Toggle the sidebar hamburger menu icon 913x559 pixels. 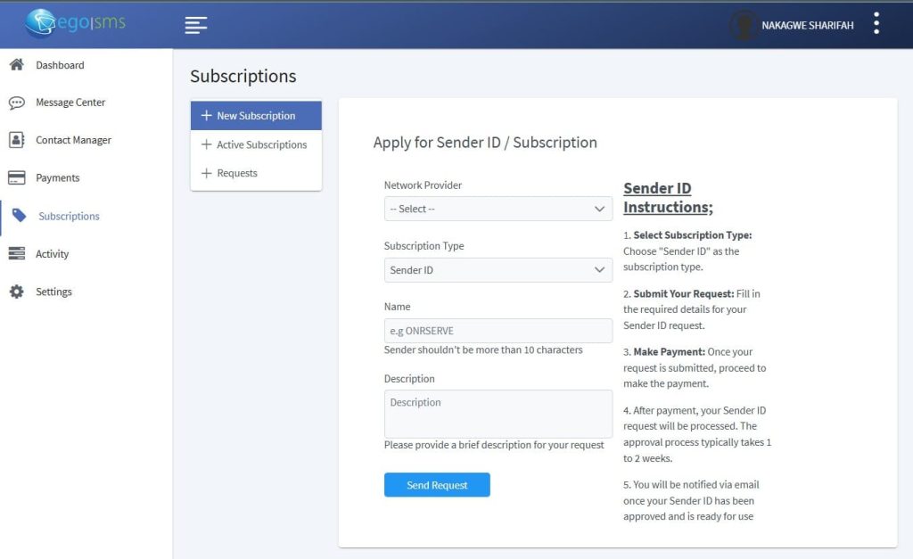[x=196, y=25]
